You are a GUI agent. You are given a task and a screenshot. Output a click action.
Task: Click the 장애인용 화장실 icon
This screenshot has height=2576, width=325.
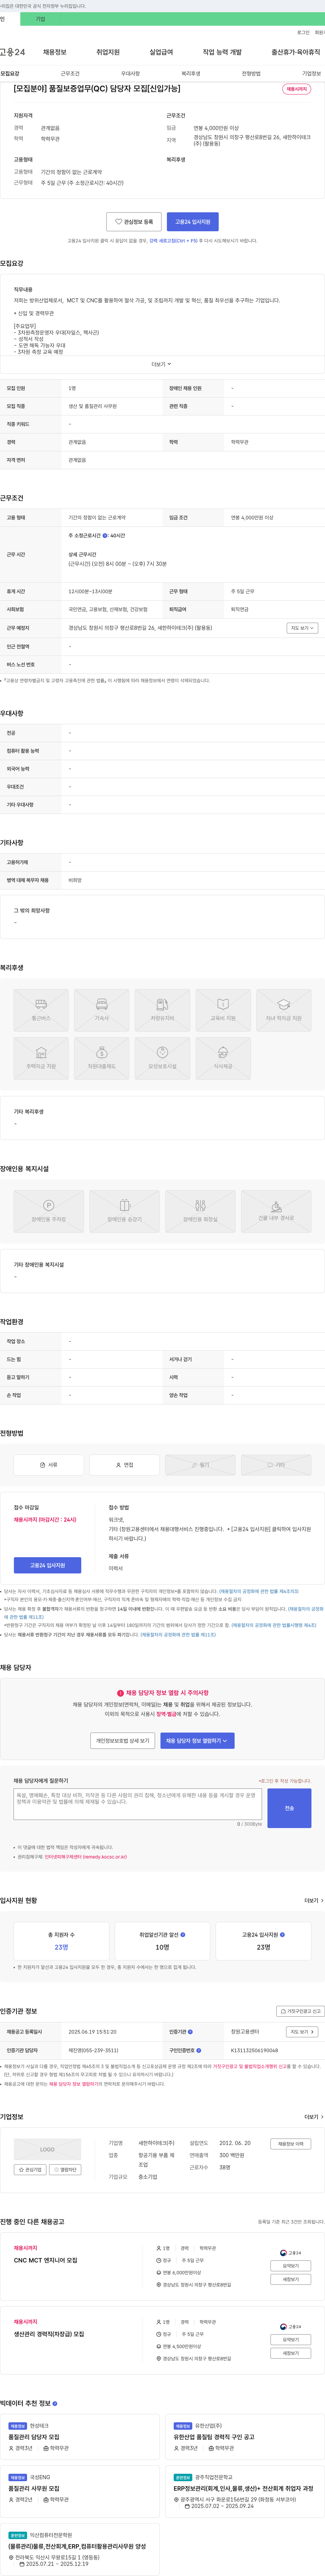pyautogui.click(x=200, y=1211)
